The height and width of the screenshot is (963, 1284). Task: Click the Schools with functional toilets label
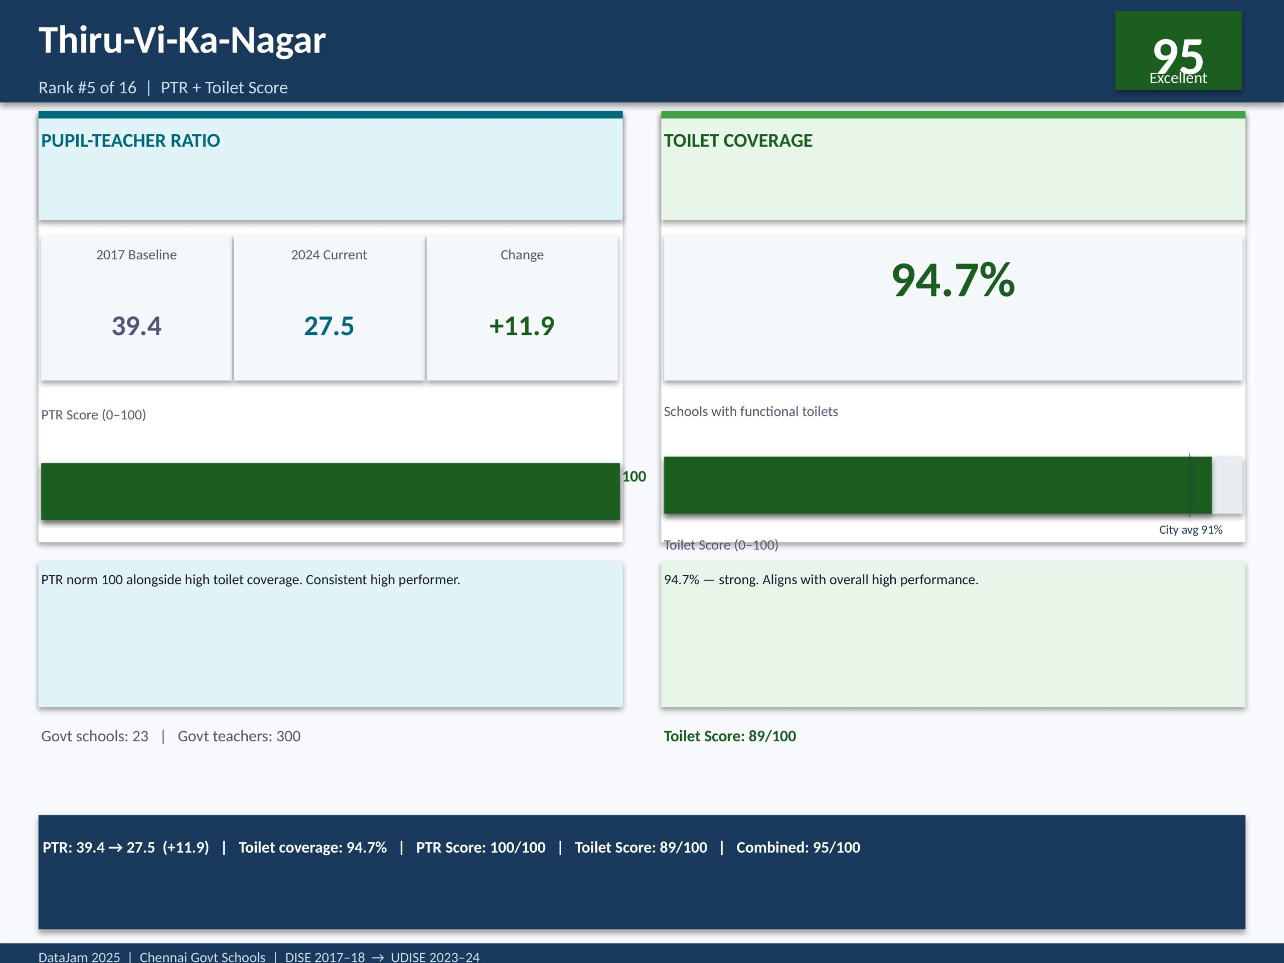coord(750,412)
